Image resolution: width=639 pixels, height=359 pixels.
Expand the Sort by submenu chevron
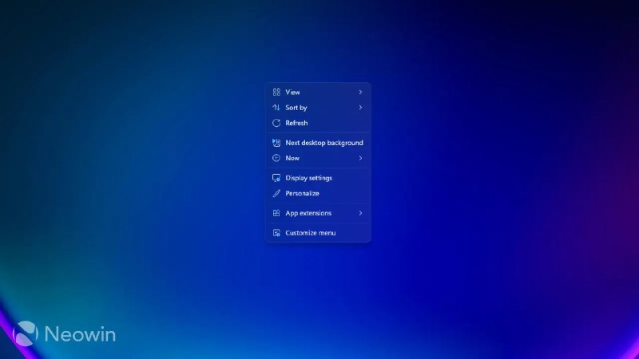[360, 108]
